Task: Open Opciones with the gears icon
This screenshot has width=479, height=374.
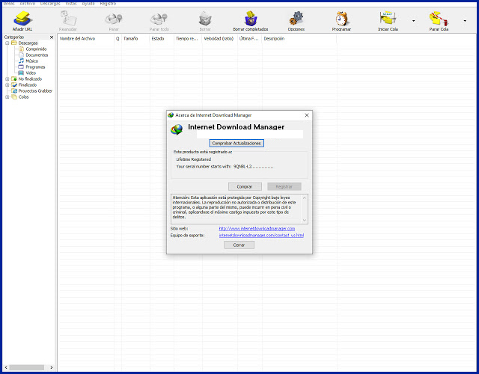Action: (x=296, y=21)
